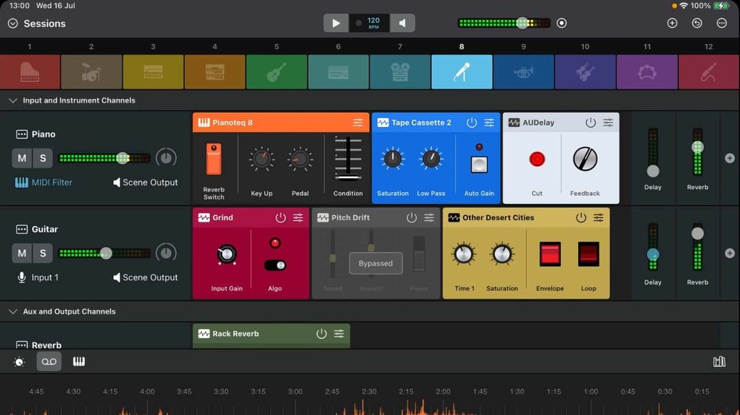
Task: Select the microphone scene in slot 8
Action: click(462, 72)
